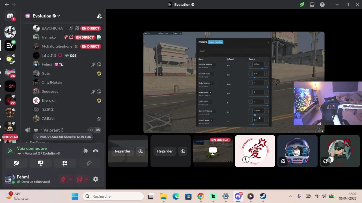Open the soundboard icon
The width and height of the screenshot is (362, 203).
click(89, 163)
